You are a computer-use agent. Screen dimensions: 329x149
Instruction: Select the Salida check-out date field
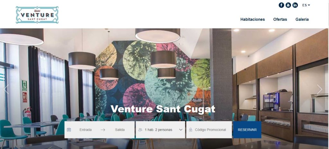click(120, 130)
